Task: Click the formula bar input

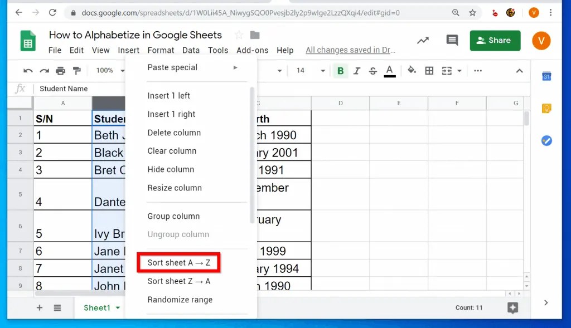Action: coord(167,89)
